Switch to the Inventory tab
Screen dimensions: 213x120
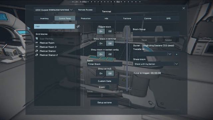(x=44, y=18)
